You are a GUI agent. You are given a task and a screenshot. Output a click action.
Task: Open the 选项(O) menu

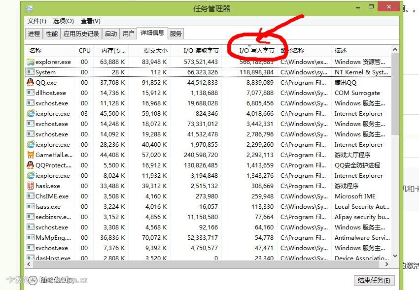pos(63,21)
